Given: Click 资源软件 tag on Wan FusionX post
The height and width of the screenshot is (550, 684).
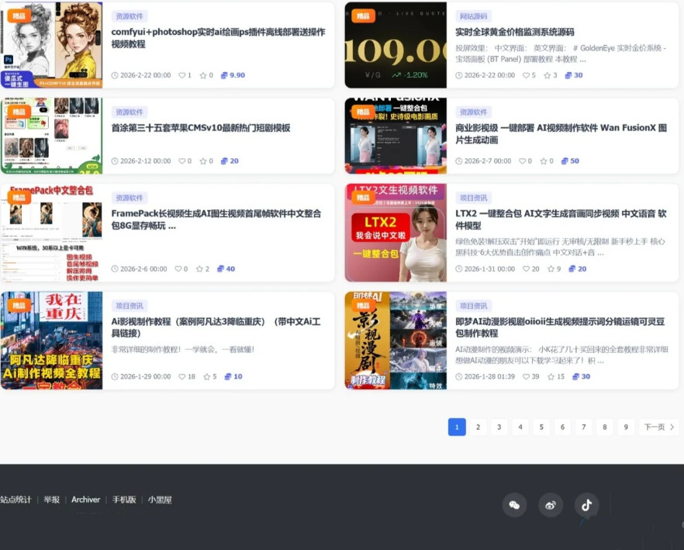Looking at the screenshot, I should (473, 112).
